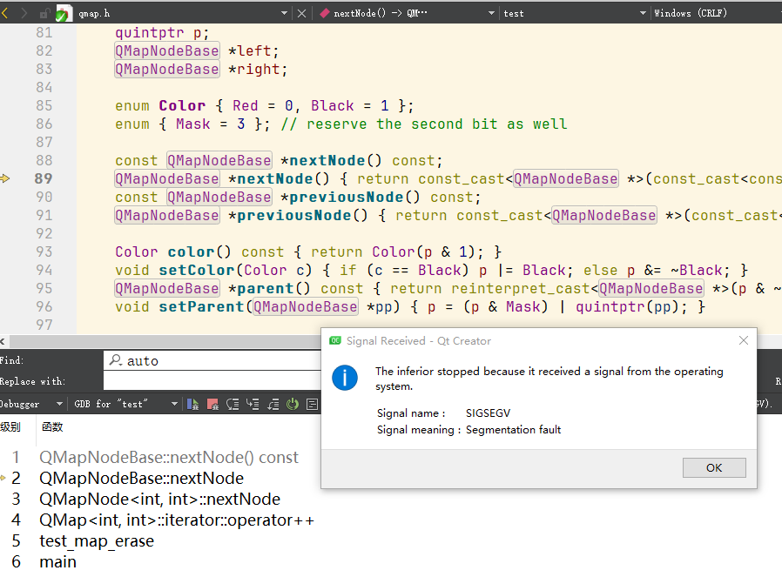Click the Step Out debugger icon
Viewport: 782px width, 577px height.
pyautogui.click(x=273, y=404)
